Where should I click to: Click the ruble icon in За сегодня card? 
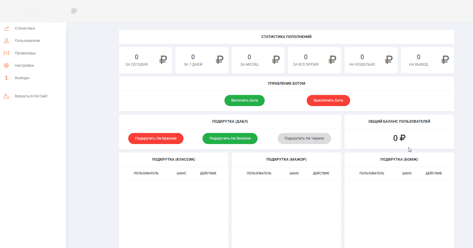tap(163, 60)
